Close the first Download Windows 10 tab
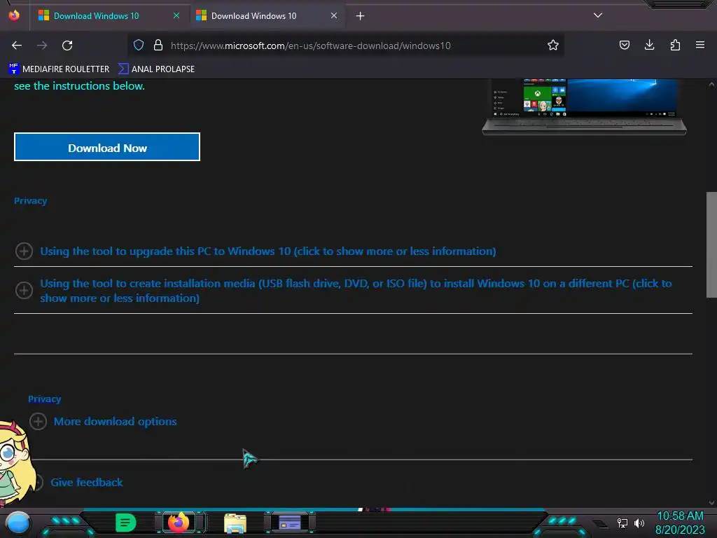Viewport: 717px width, 538px height. point(176,15)
